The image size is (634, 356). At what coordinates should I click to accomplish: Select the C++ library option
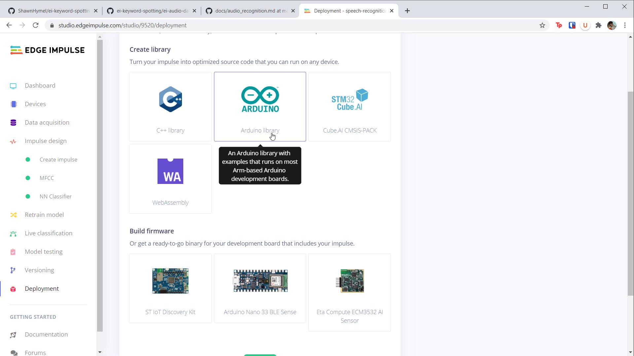tap(170, 106)
